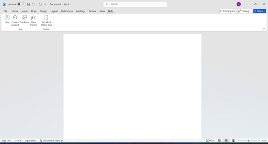The width and height of the screenshot is (268, 144).
Task: Switch to Focus mode
Action: pyautogui.click(x=210, y=141)
